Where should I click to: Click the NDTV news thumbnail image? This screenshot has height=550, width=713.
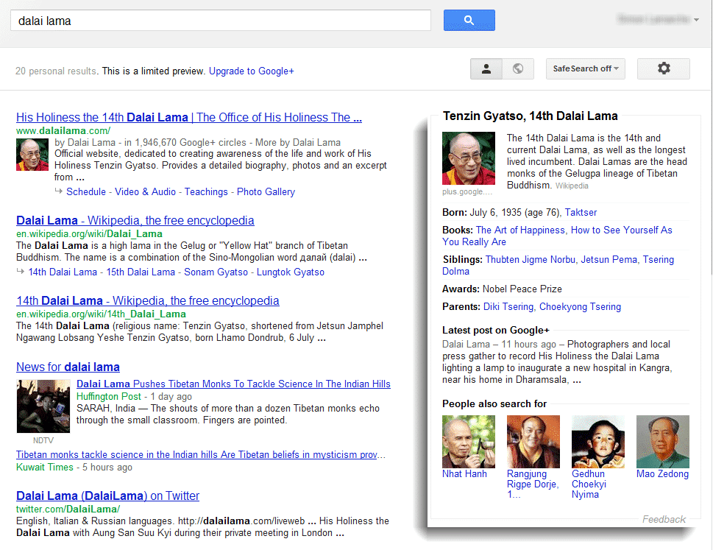pyautogui.click(x=43, y=406)
